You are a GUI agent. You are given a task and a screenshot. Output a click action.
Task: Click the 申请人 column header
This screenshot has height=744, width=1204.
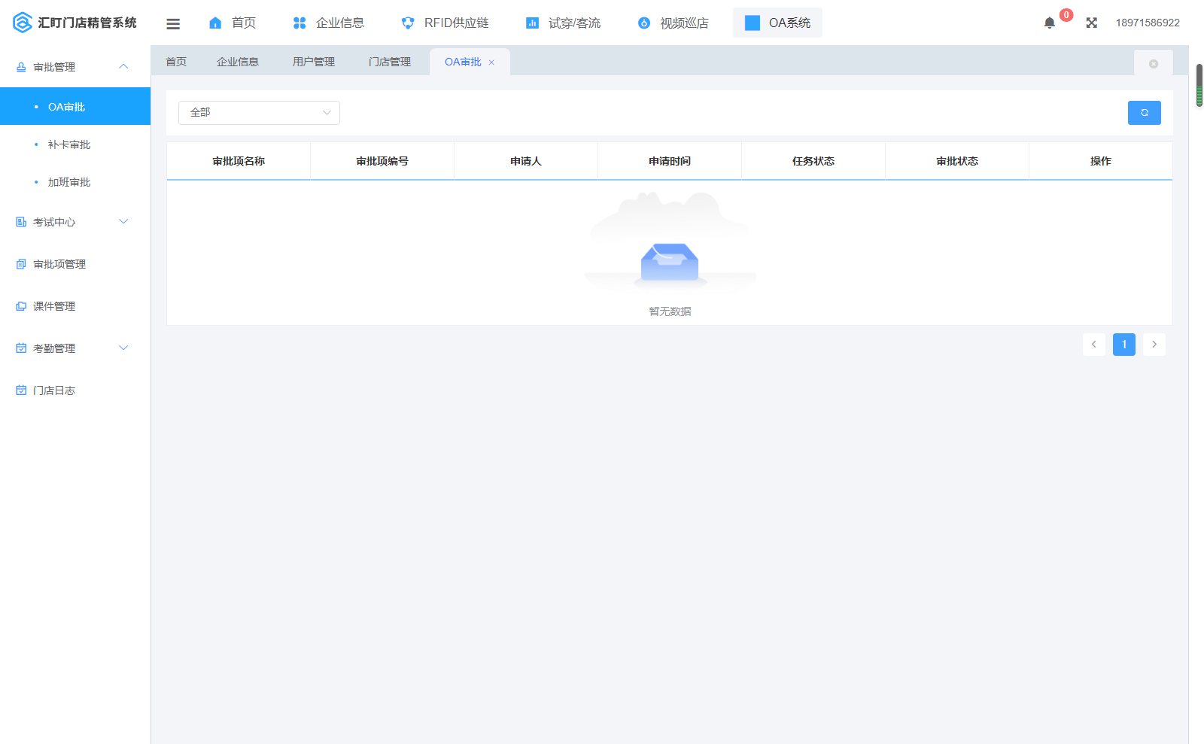tap(526, 161)
